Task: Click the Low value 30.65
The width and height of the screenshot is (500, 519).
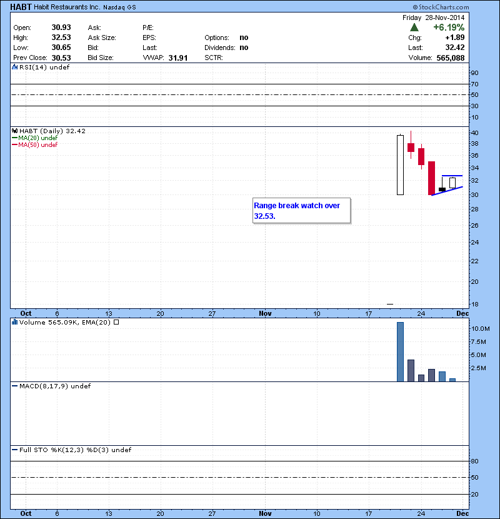Action: point(61,48)
